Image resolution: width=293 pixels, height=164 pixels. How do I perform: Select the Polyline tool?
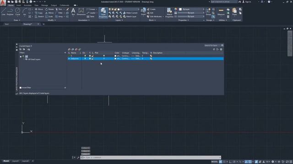pyautogui.click(x=10, y=11)
